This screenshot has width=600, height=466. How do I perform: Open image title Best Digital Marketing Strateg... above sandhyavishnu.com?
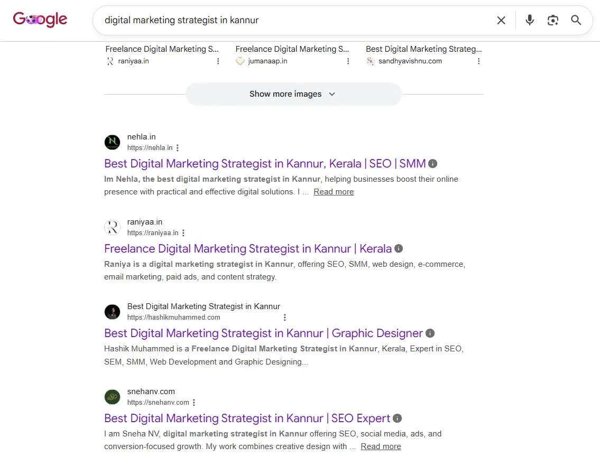[x=423, y=49]
